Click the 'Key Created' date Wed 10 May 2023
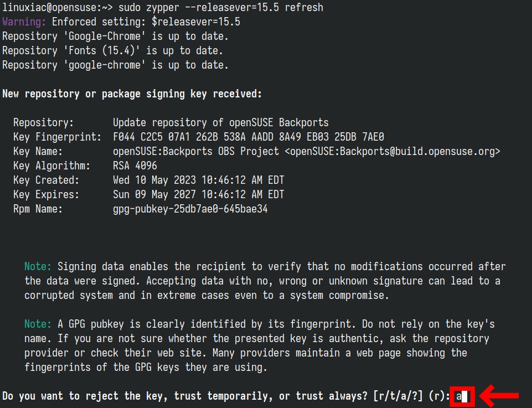The height and width of the screenshot is (408, 532). [199, 180]
